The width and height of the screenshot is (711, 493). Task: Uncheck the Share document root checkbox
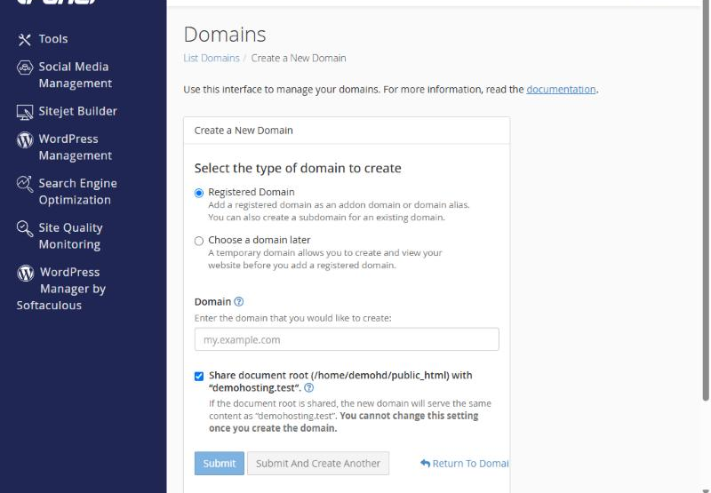(198, 376)
